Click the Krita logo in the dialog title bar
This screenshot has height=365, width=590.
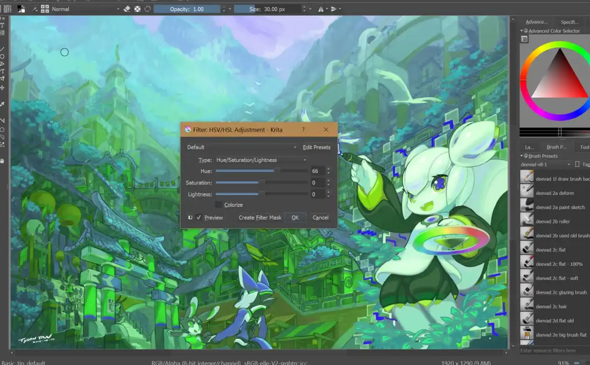188,129
